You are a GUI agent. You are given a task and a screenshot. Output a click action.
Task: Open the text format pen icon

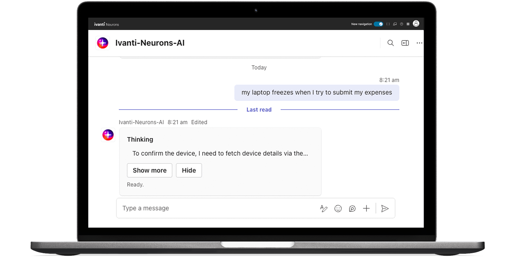click(324, 209)
